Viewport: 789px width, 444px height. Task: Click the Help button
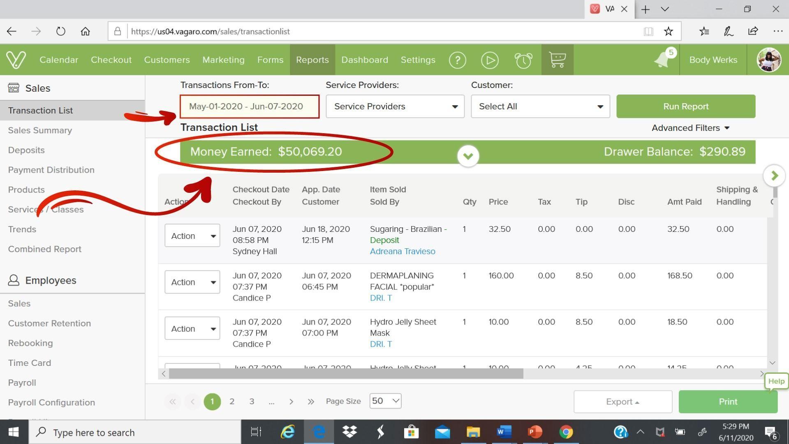pos(776,382)
